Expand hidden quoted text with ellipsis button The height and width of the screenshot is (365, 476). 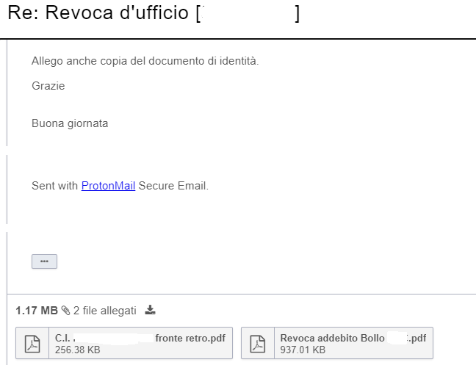[44, 261]
